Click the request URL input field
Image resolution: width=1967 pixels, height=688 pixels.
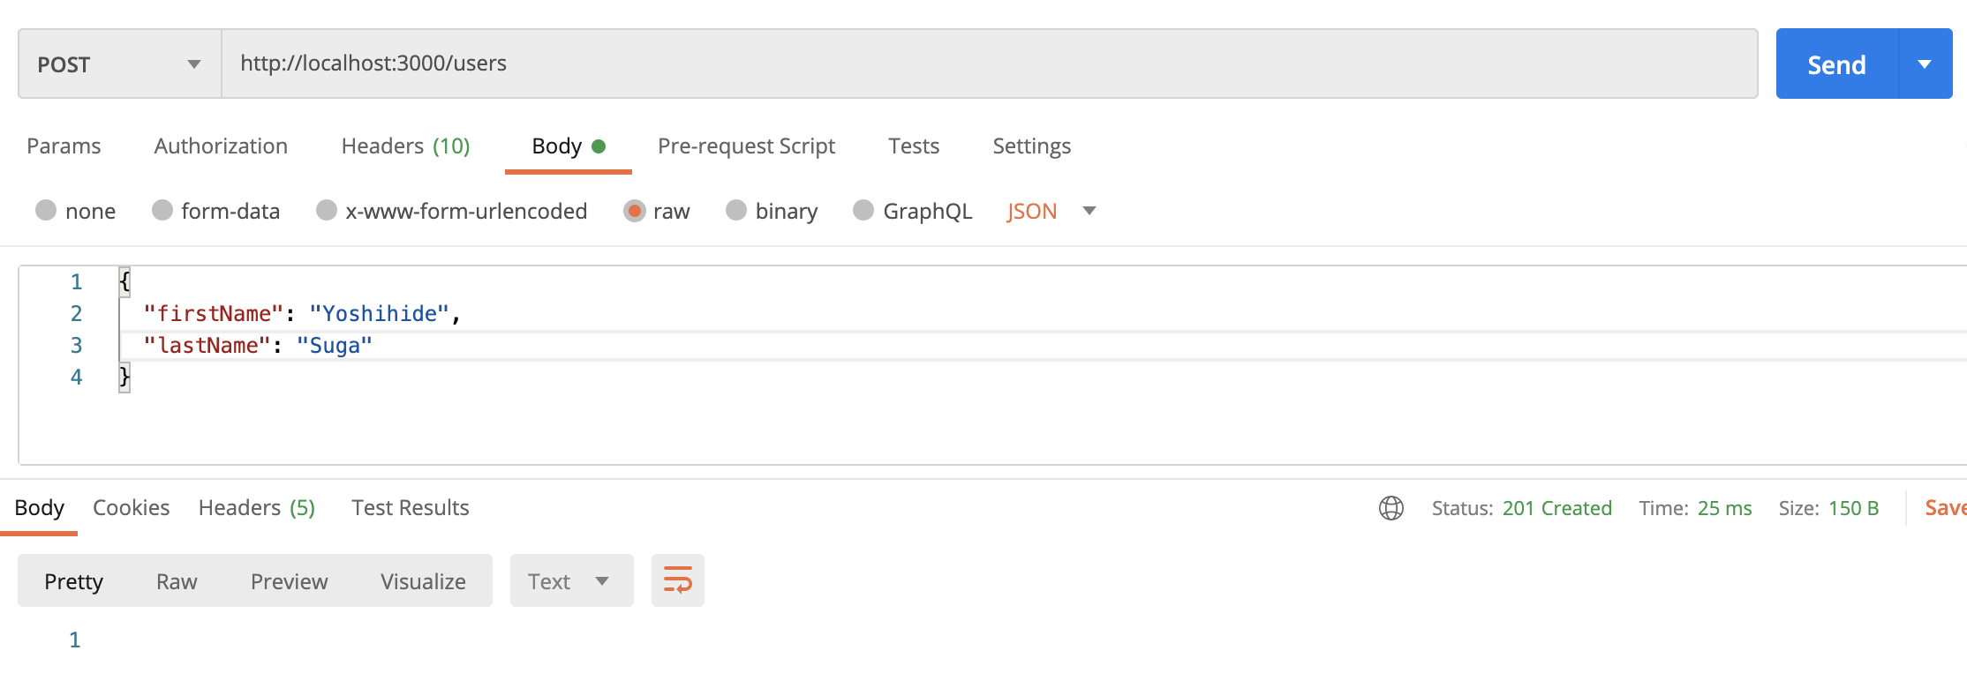989,64
